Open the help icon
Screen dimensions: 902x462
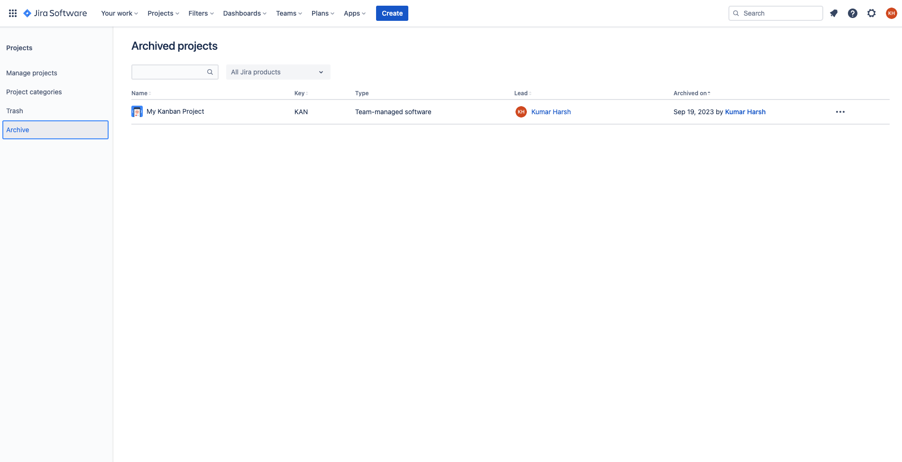pos(852,13)
